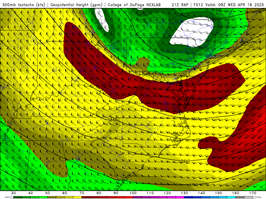
Task: Select the dark blue 130-135 kt legend swatch
Action: pos(189,197)
